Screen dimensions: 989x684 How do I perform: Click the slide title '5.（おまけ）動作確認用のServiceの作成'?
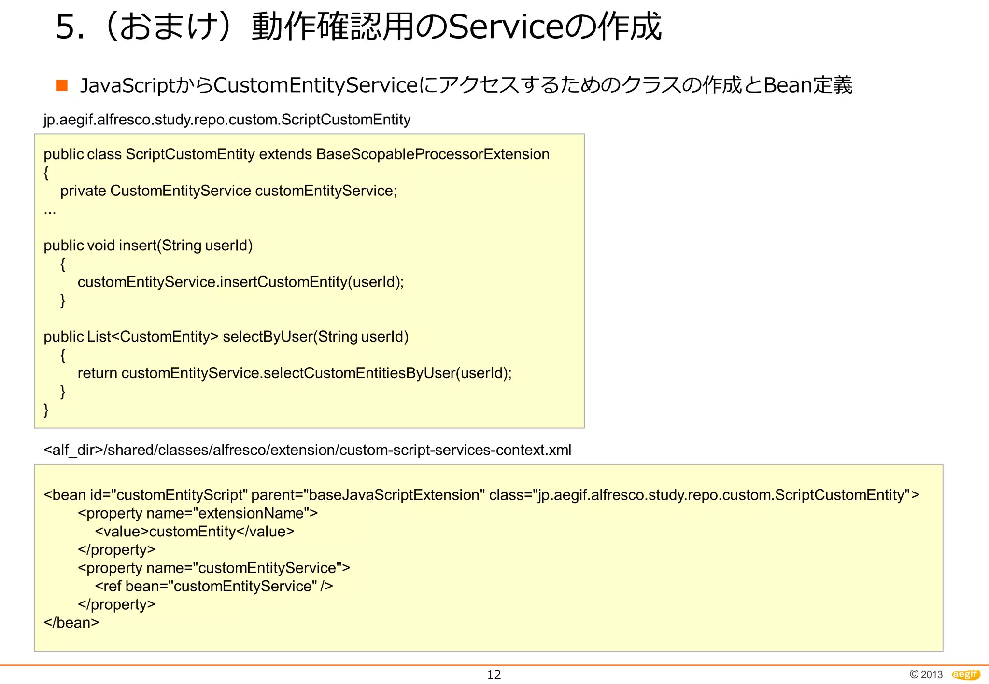coord(358,27)
